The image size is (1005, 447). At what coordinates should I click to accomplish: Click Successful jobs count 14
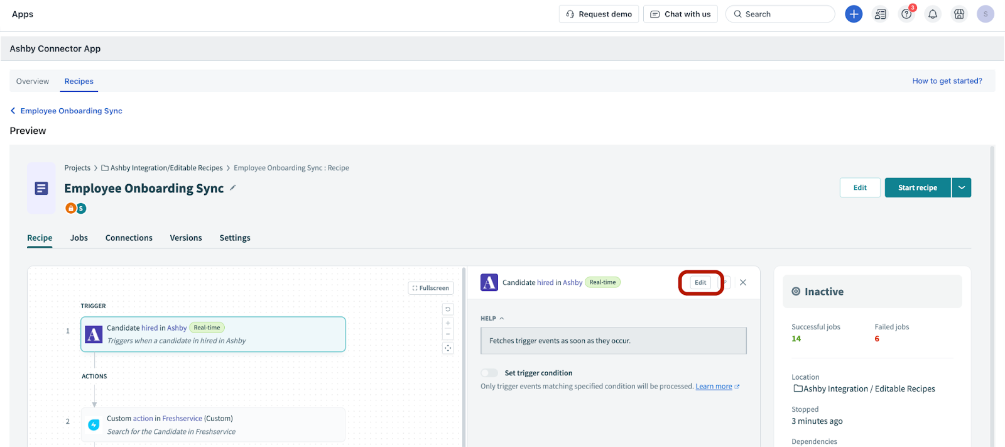click(x=796, y=339)
